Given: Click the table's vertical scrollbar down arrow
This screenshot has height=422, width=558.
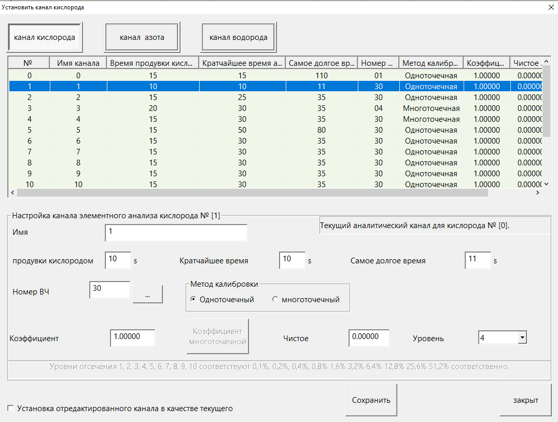Looking at the screenshot, I should (x=546, y=184).
